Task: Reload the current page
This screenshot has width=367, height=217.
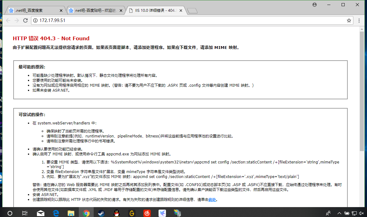Action: [x=25, y=20]
